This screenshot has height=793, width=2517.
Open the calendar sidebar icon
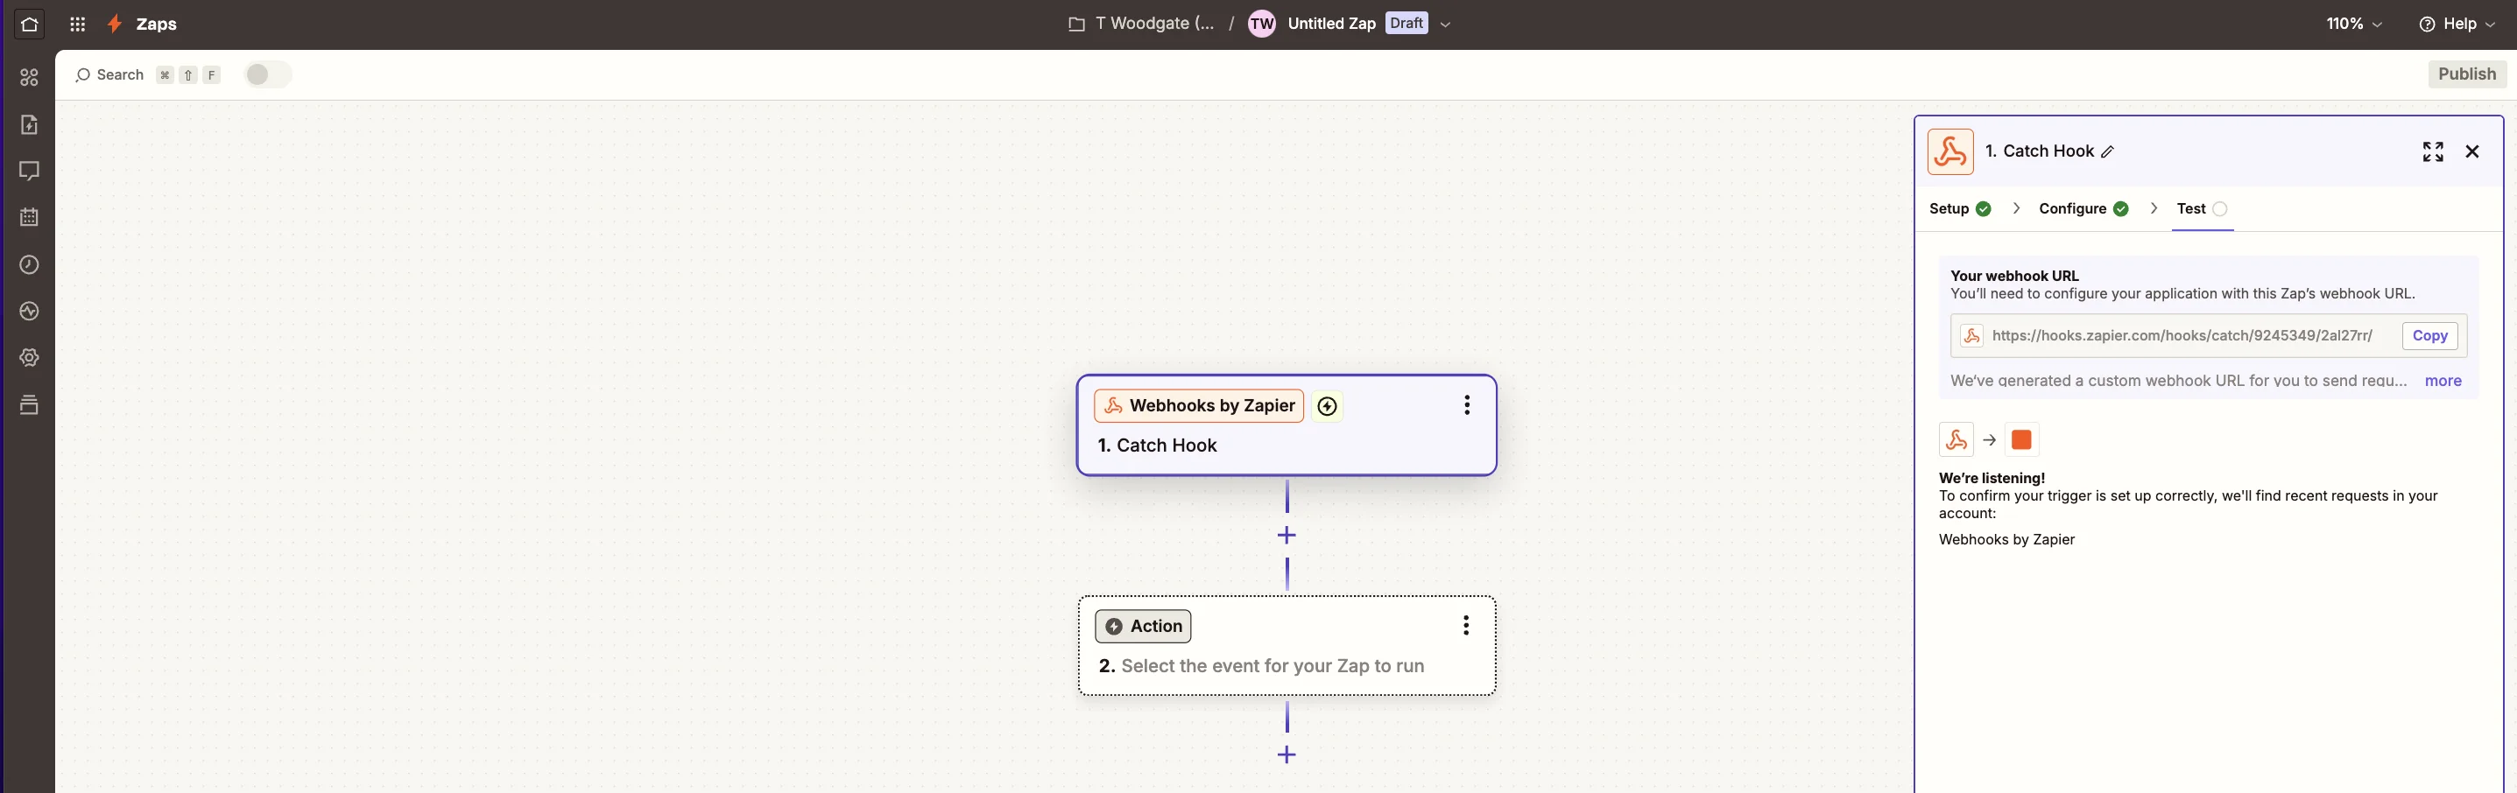point(29,217)
